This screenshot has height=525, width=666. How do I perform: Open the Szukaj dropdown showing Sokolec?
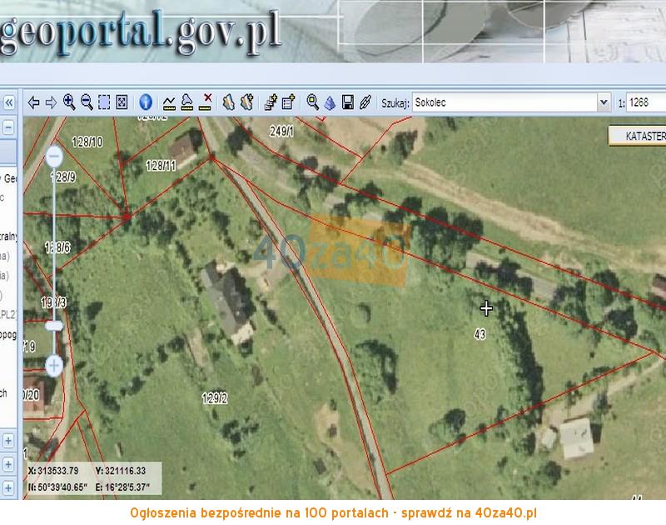[604, 102]
